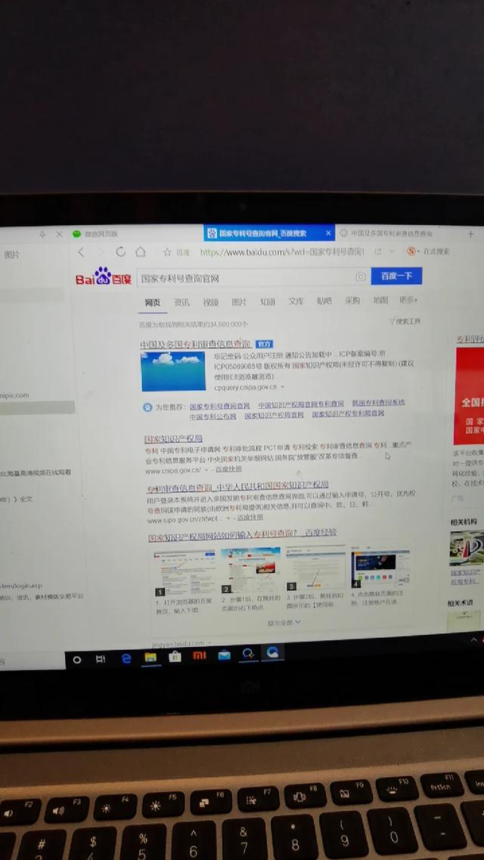484x860 pixels.
Task: Close the left side panel
Action: tap(59, 234)
